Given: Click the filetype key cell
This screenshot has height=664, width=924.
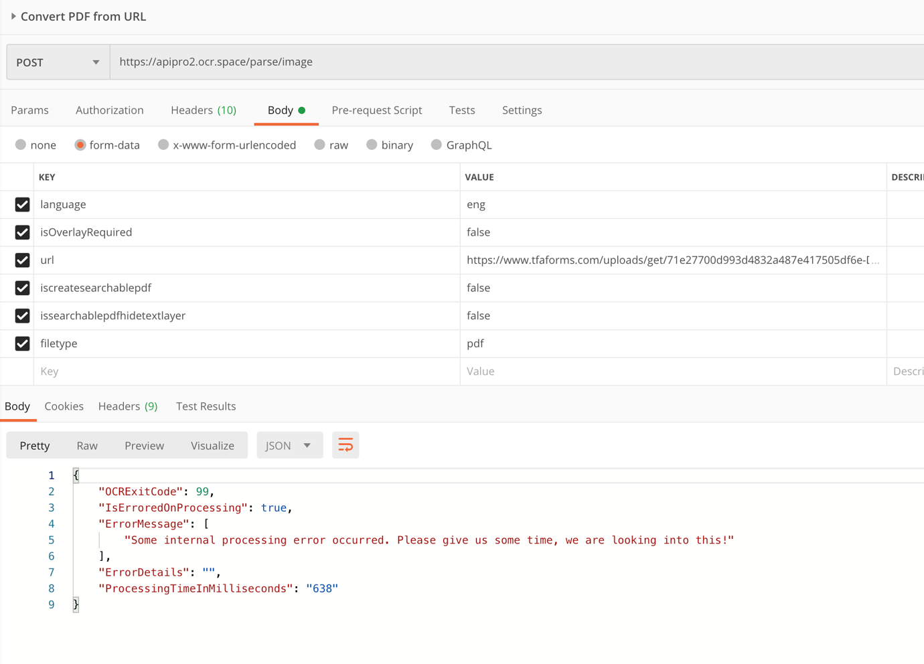Looking at the screenshot, I should click(x=247, y=343).
